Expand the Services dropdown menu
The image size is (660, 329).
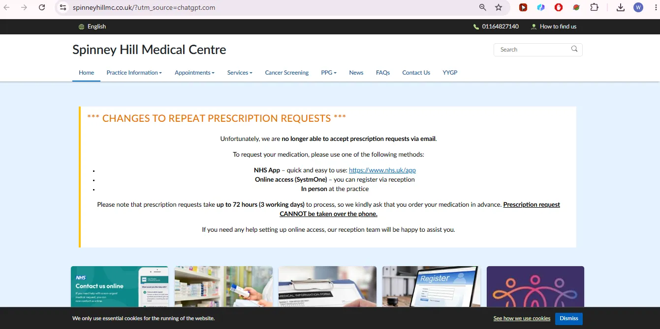(x=240, y=73)
